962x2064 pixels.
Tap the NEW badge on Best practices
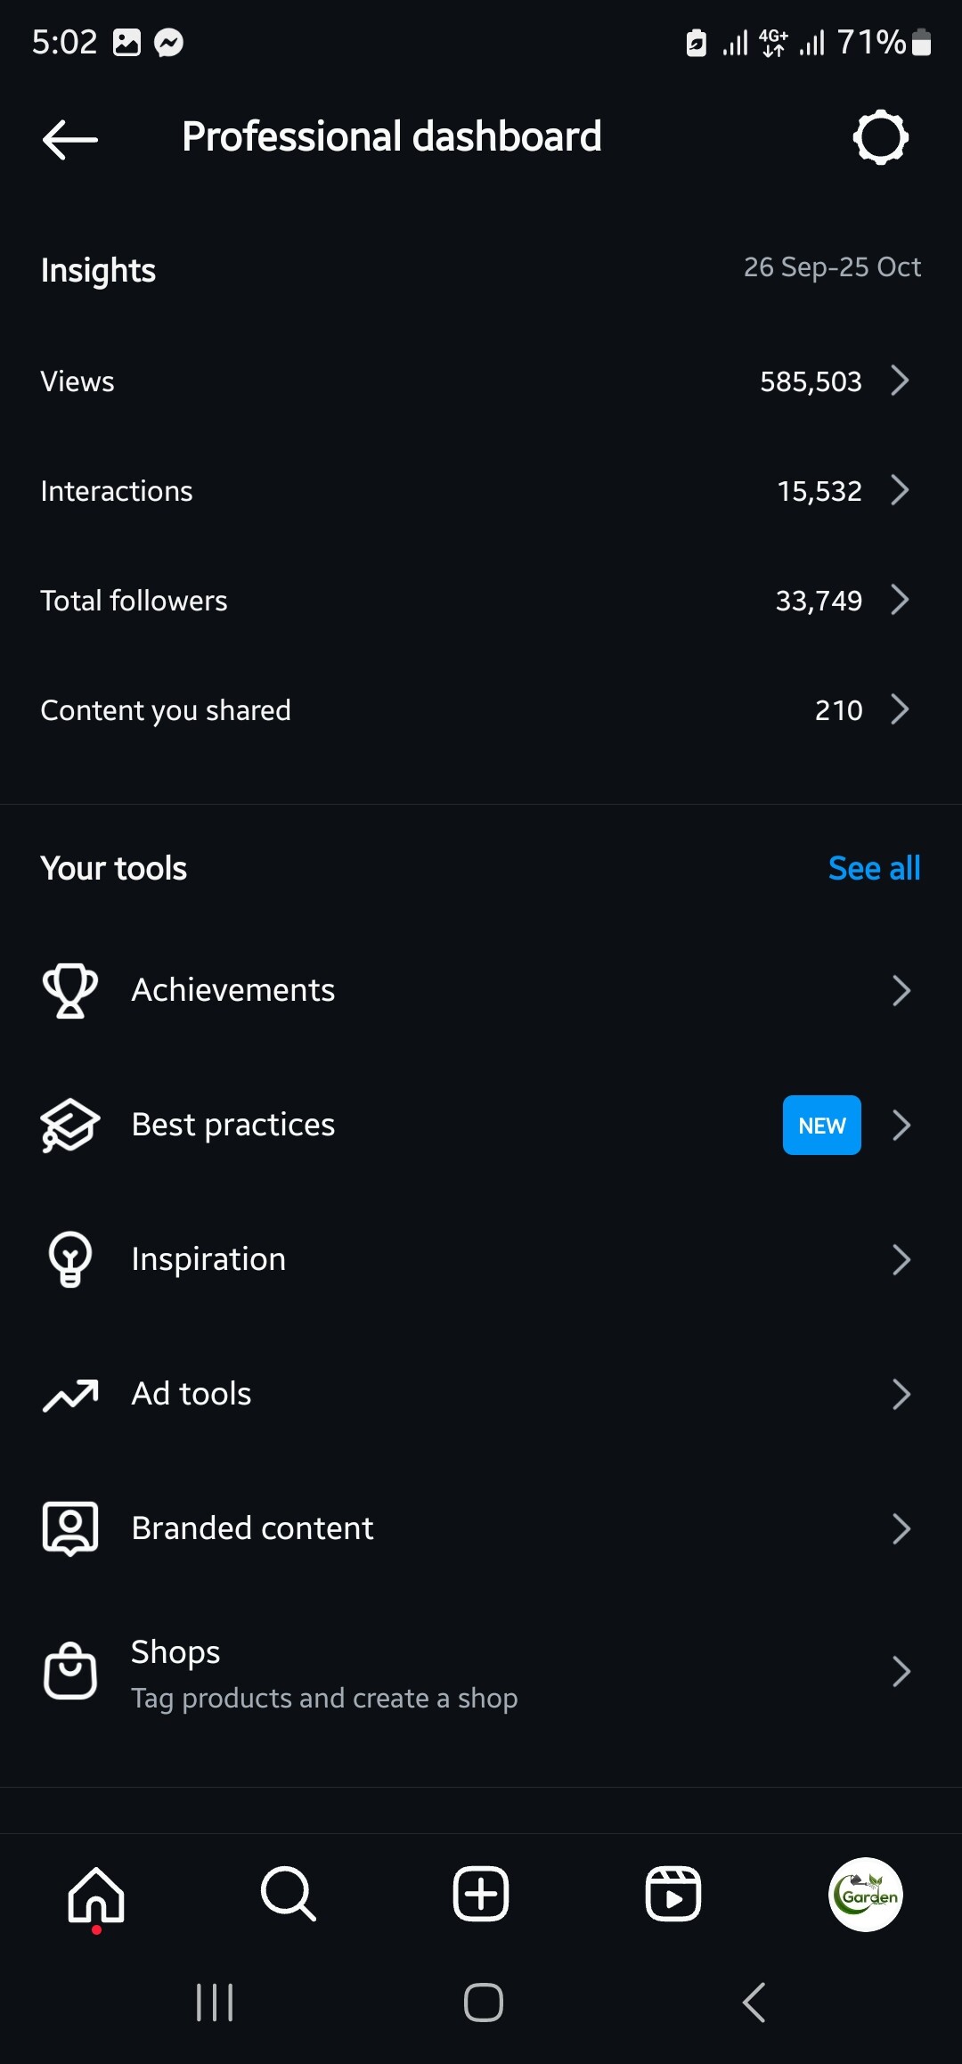[x=821, y=1125]
